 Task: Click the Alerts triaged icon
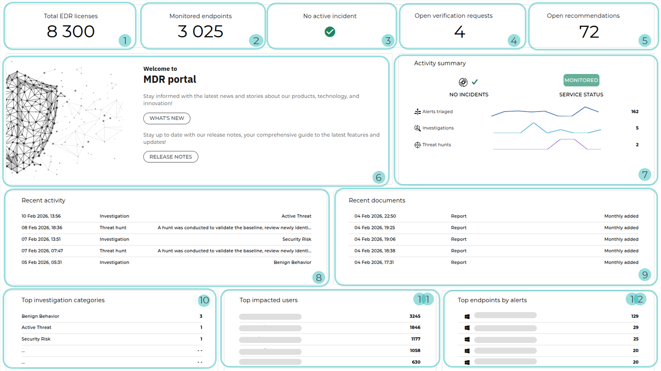pos(417,112)
